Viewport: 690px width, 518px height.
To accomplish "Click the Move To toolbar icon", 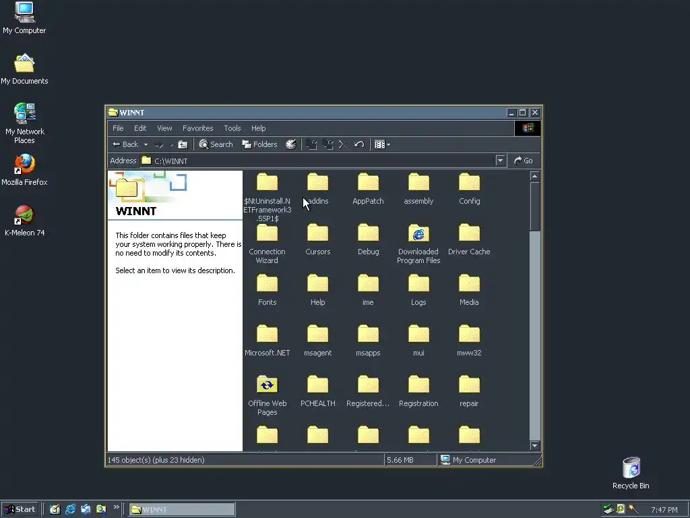I will [311, 144].
